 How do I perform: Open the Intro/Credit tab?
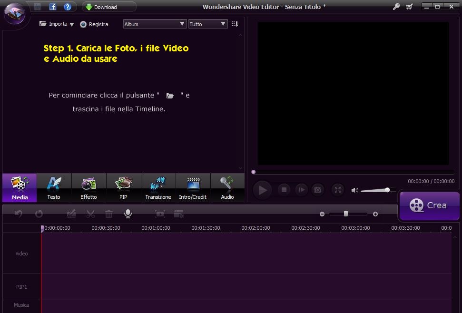(193, 188)
